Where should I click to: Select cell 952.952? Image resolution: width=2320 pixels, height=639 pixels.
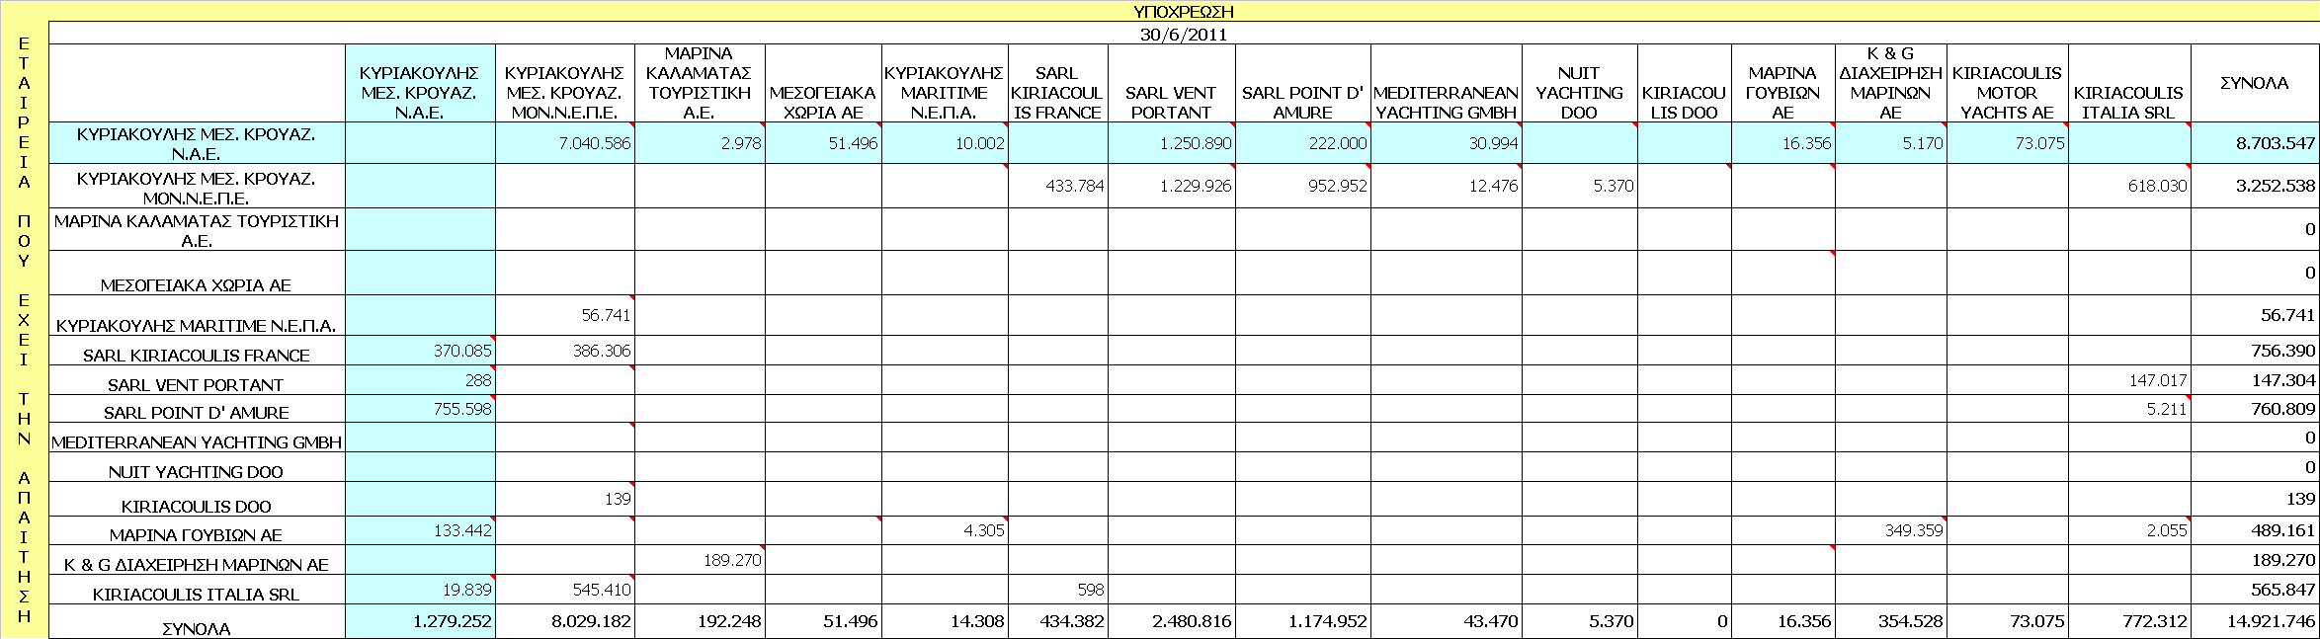[1302, 186]
